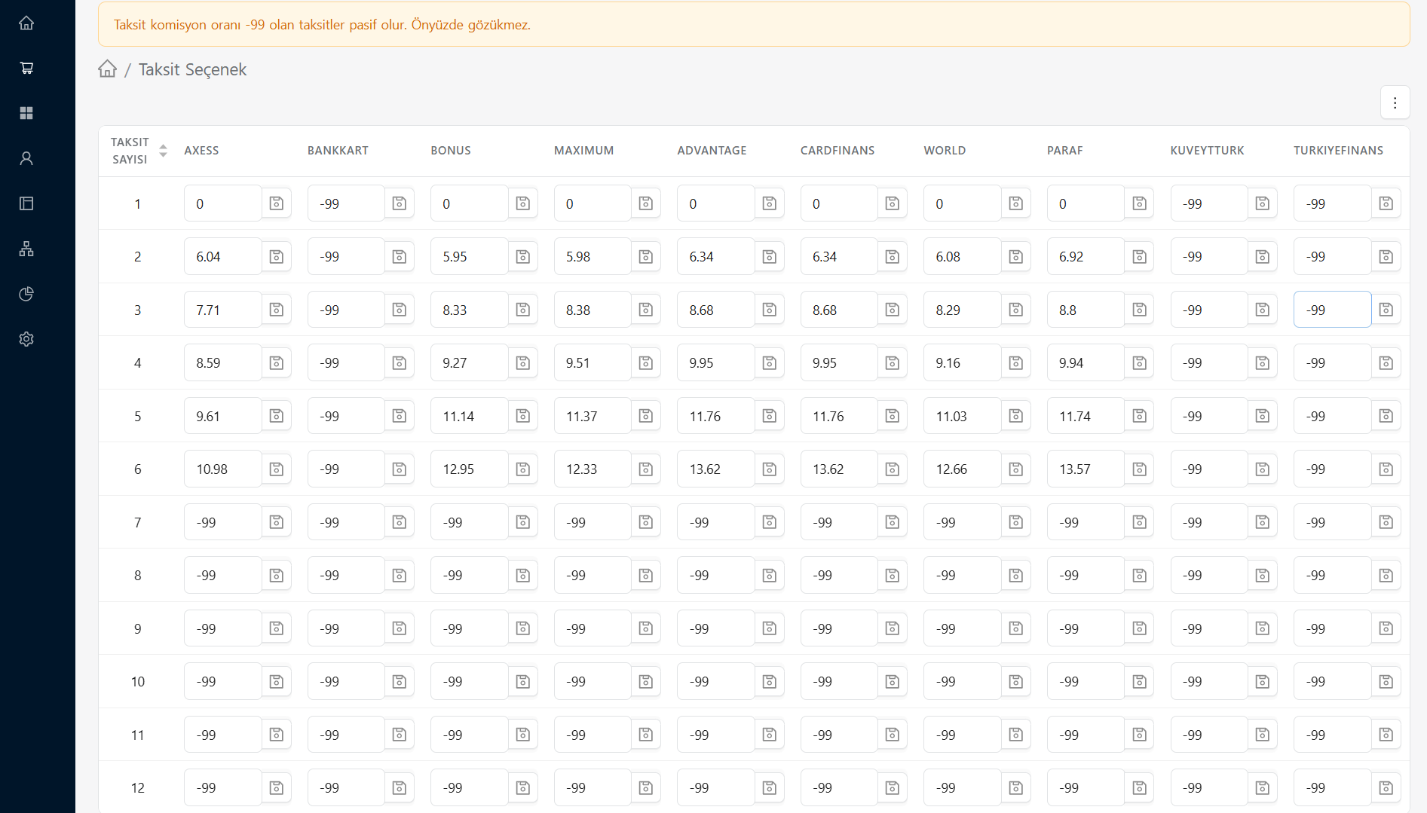Open the home icon in sidebar
1427x813 pixels.
pos(26,23)
